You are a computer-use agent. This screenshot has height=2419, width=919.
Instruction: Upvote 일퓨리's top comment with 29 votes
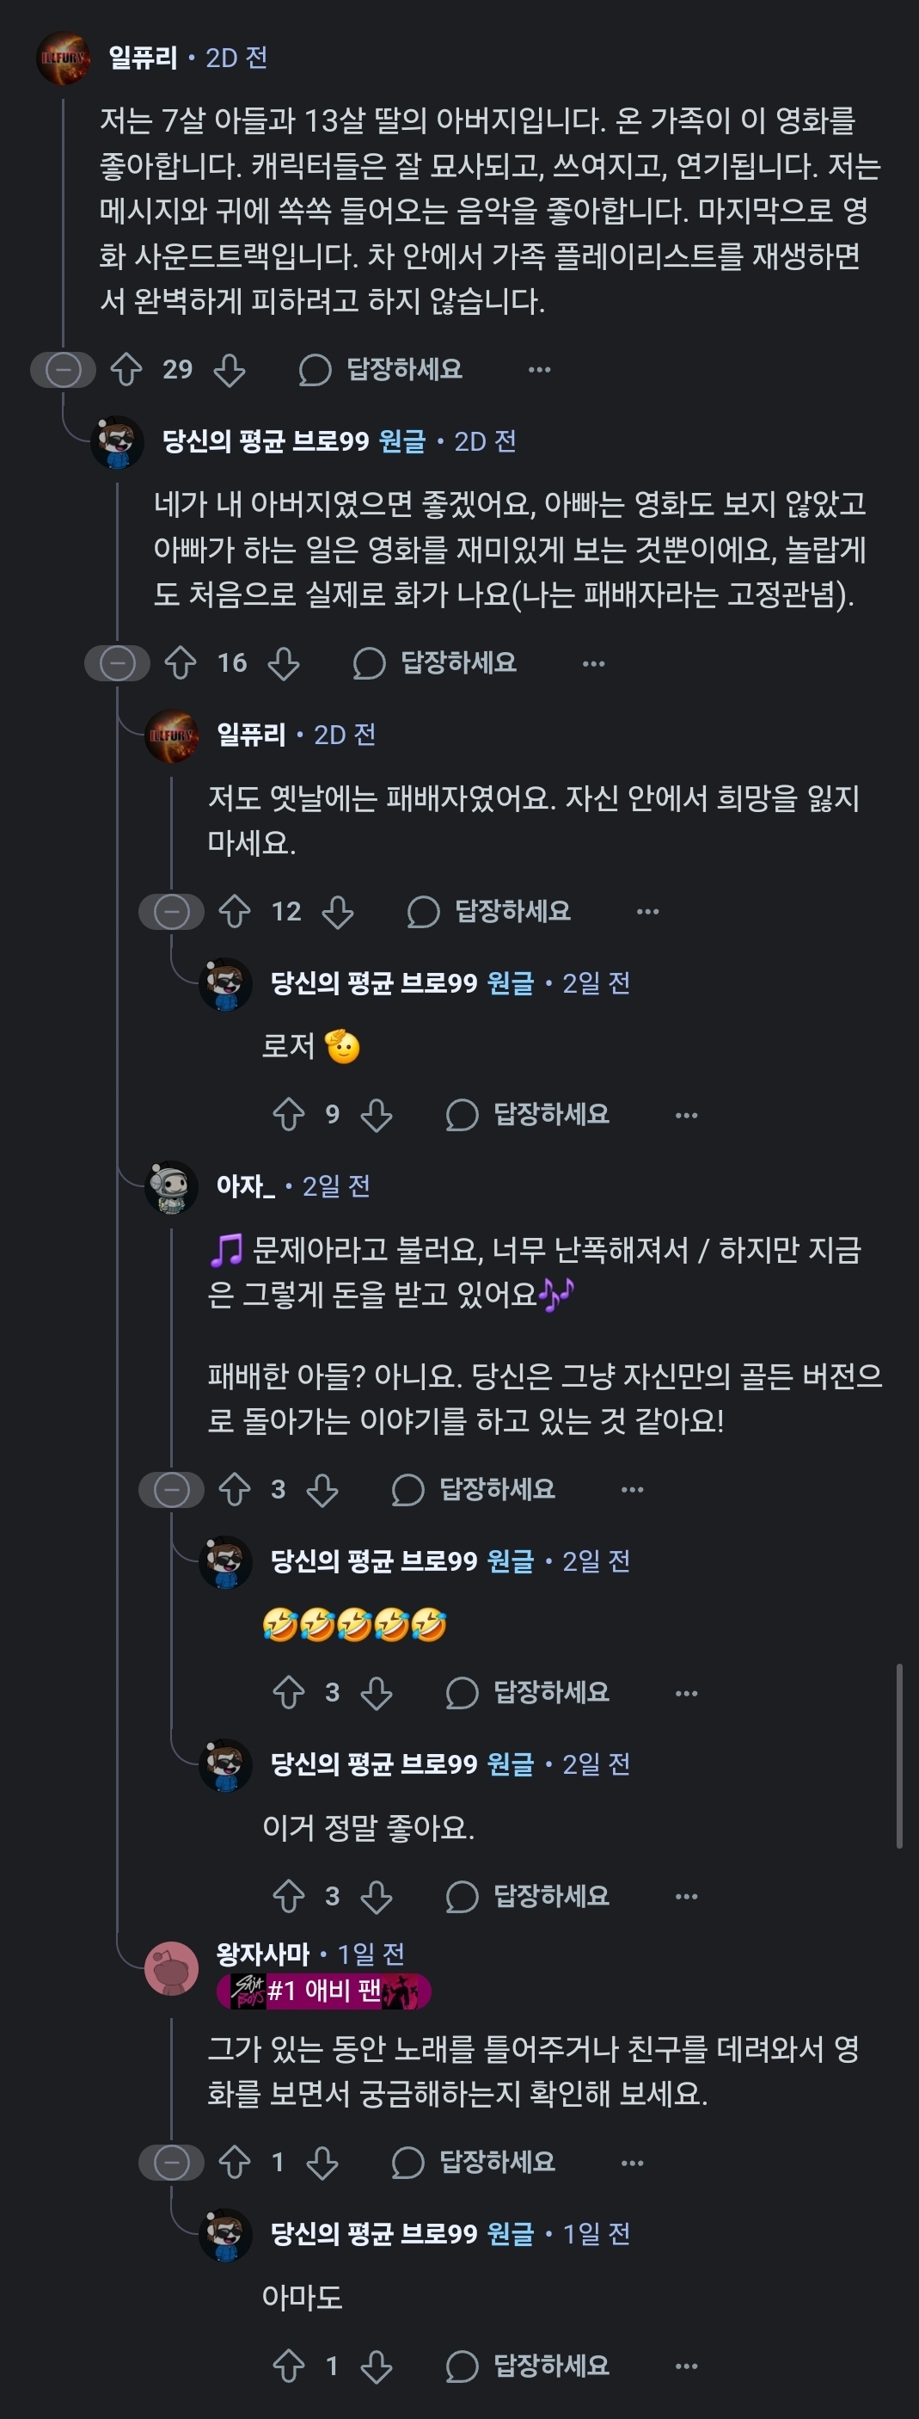coord(126,370)
